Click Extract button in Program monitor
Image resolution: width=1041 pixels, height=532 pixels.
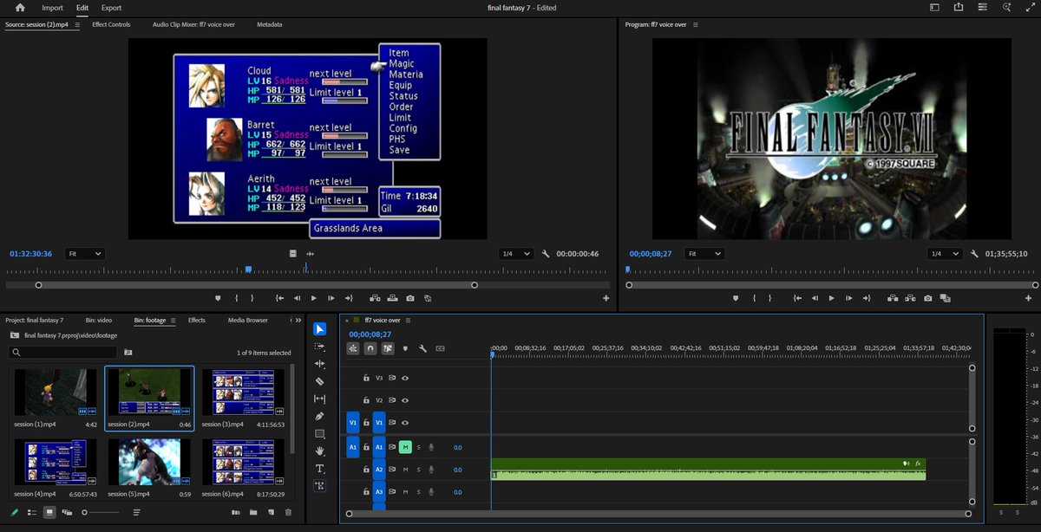(911, 298)
